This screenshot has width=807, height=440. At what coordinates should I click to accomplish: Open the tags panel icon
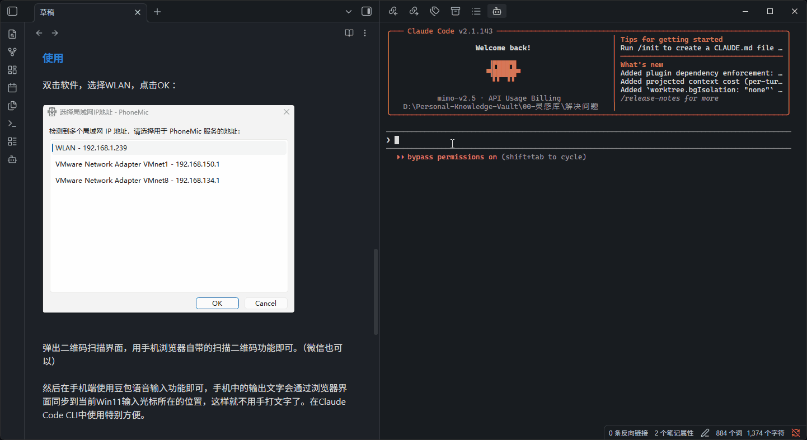[x=434, y=11]
